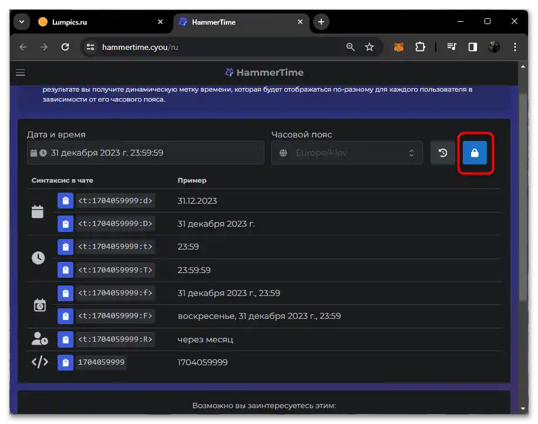Reload the page
The height and width of the screenshot is (424, 538).
pos(65,47)
